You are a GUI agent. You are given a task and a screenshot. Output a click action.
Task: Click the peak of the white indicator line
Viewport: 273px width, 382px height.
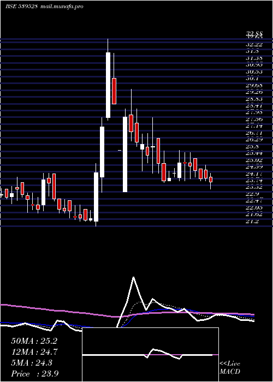click(x=133, y=277)
